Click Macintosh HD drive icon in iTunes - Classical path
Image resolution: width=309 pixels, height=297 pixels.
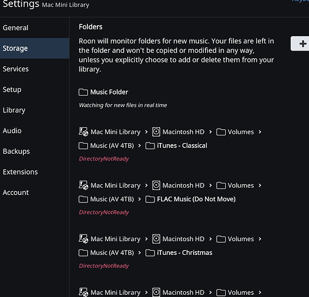(156, 132)
